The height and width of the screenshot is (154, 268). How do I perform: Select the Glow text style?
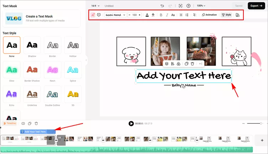coord(12,70)
